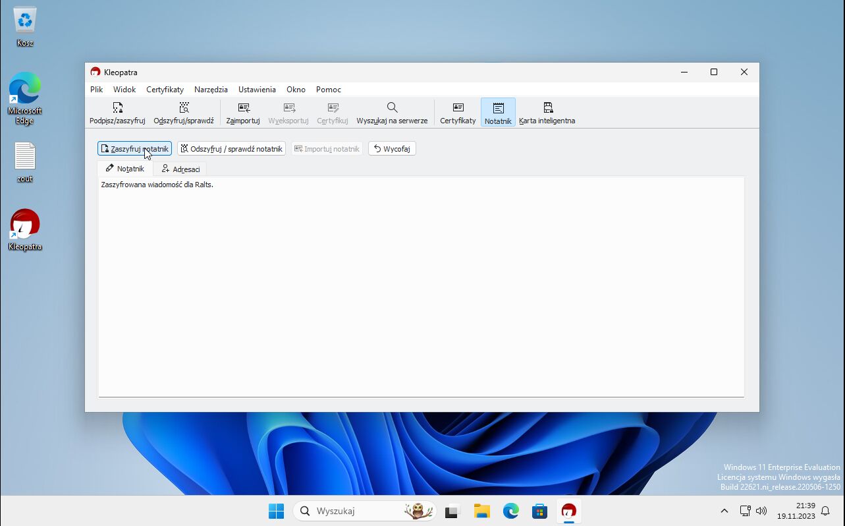Click inside the notepad text area
The width and height of the screenshot is (845, 526).
pos(422,290)
